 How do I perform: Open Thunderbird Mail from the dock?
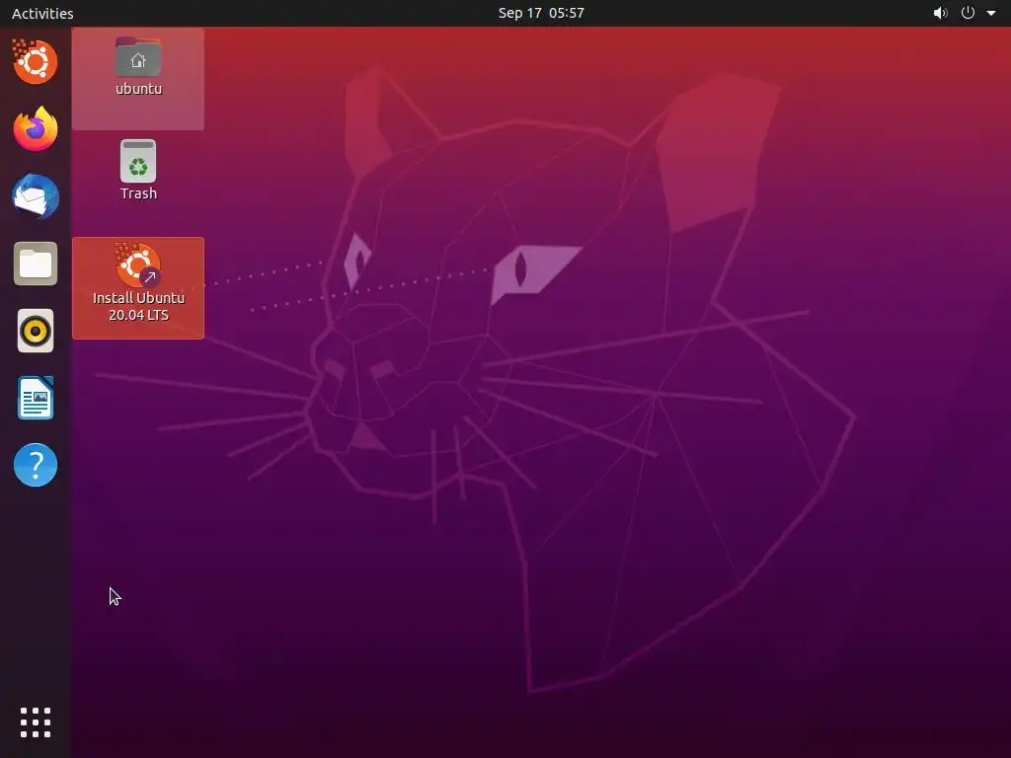(36, 196)
